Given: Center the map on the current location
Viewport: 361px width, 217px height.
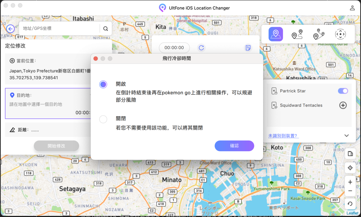Looking at the screenshot, I should point(350,168).
